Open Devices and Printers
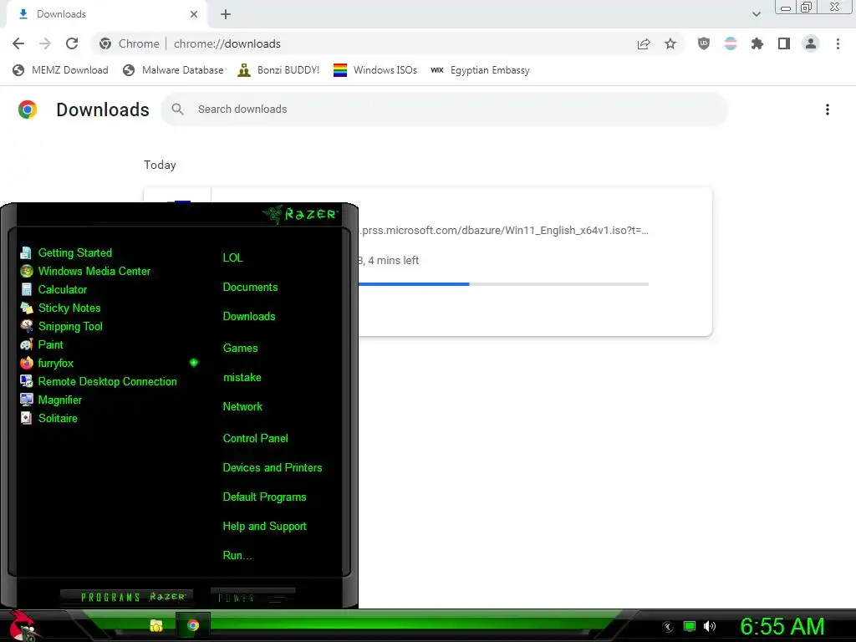856x642 pixels. pos(273,468)
